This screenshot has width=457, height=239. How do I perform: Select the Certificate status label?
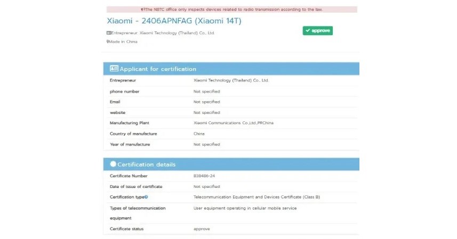pyautogui.click(x=126, y=229)
